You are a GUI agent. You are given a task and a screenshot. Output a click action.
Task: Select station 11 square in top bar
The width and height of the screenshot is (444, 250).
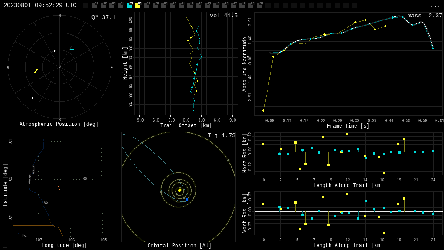click(x=182, y=5)
